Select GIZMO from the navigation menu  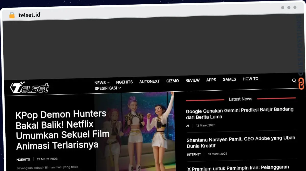pos(172,81)
